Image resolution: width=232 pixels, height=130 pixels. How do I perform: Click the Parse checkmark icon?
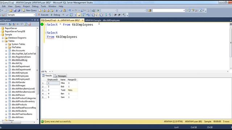(x=67, y=15)
